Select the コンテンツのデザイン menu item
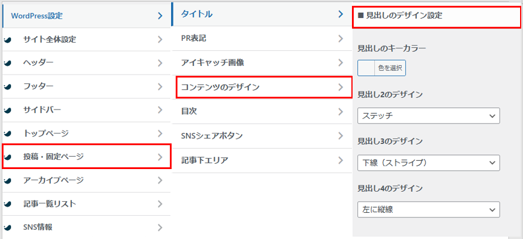 coord(263,87)
